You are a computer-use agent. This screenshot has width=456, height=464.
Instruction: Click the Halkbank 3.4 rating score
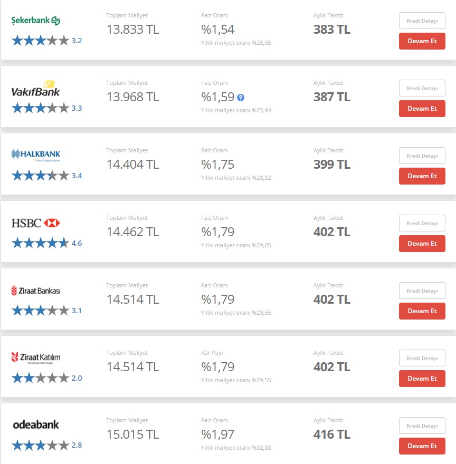[77, 176]
